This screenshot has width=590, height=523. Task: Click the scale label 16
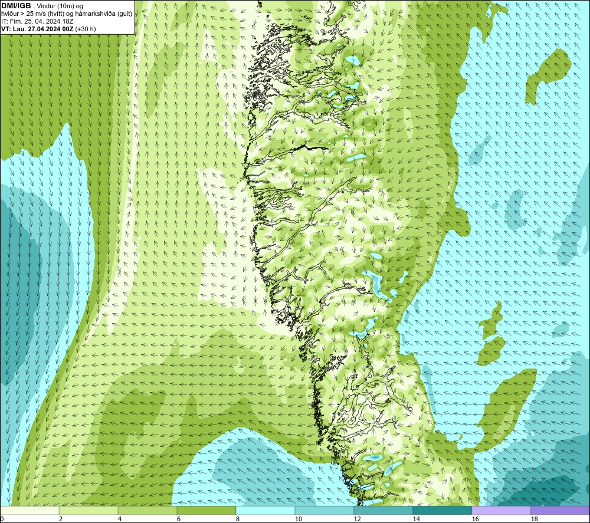coord(475,519)
